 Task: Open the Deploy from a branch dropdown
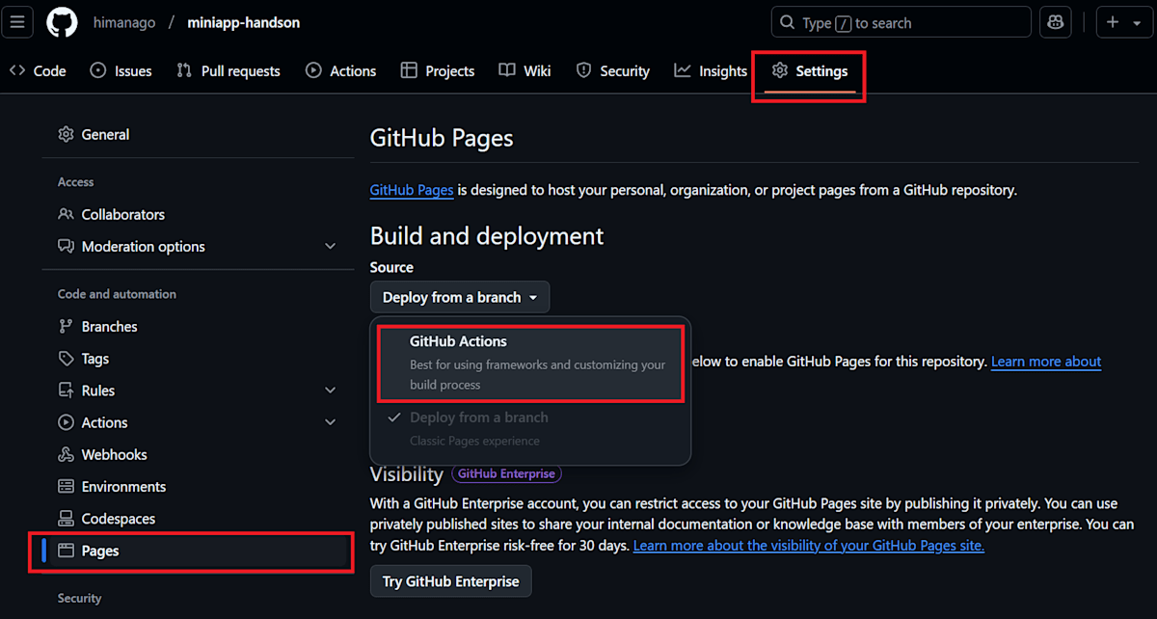pyautogui.click(x=460, y=297)
